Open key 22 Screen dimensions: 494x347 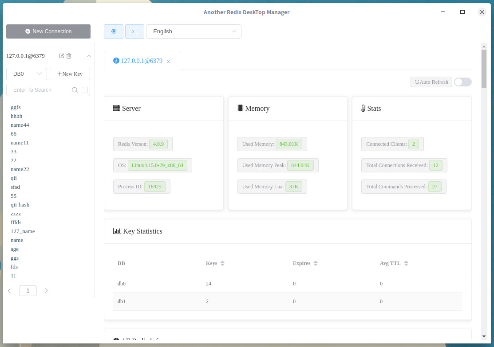14,160
